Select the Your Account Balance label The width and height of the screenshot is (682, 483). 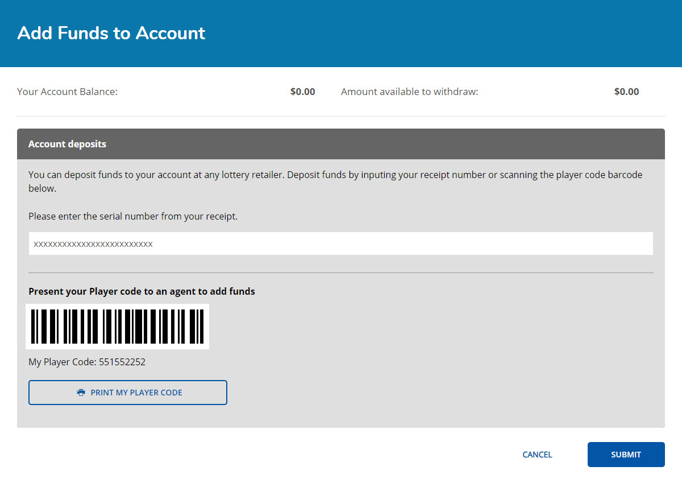pos(67,92)
